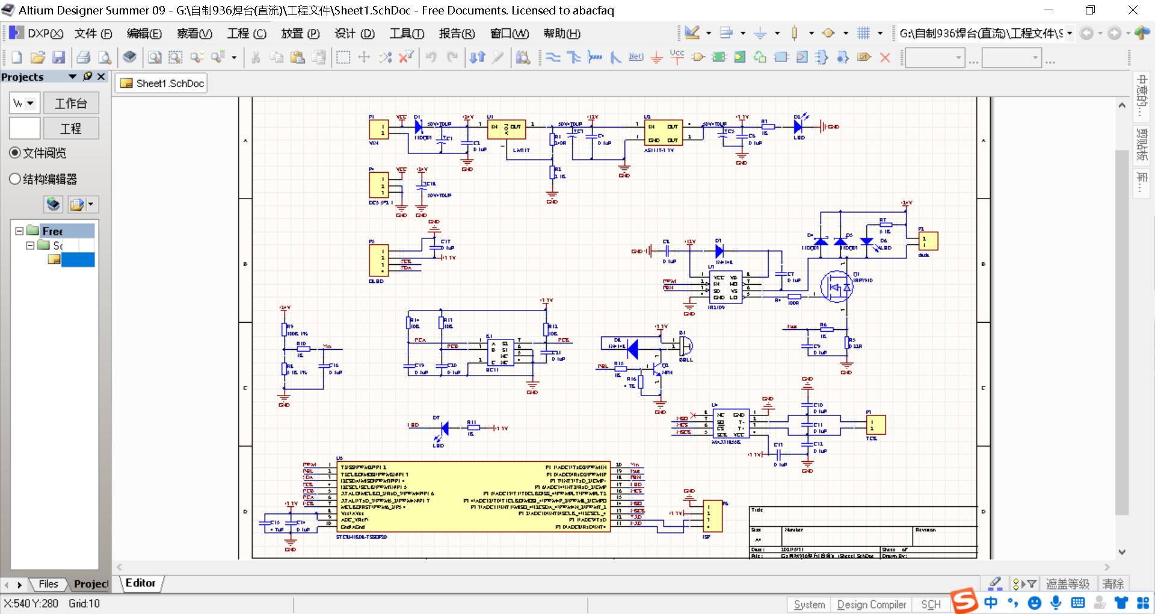
Task: Open the System panel button
Action: click(x=809, y=605)
